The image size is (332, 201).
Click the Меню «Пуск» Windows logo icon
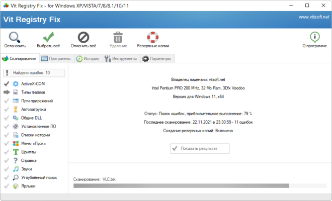16,143
